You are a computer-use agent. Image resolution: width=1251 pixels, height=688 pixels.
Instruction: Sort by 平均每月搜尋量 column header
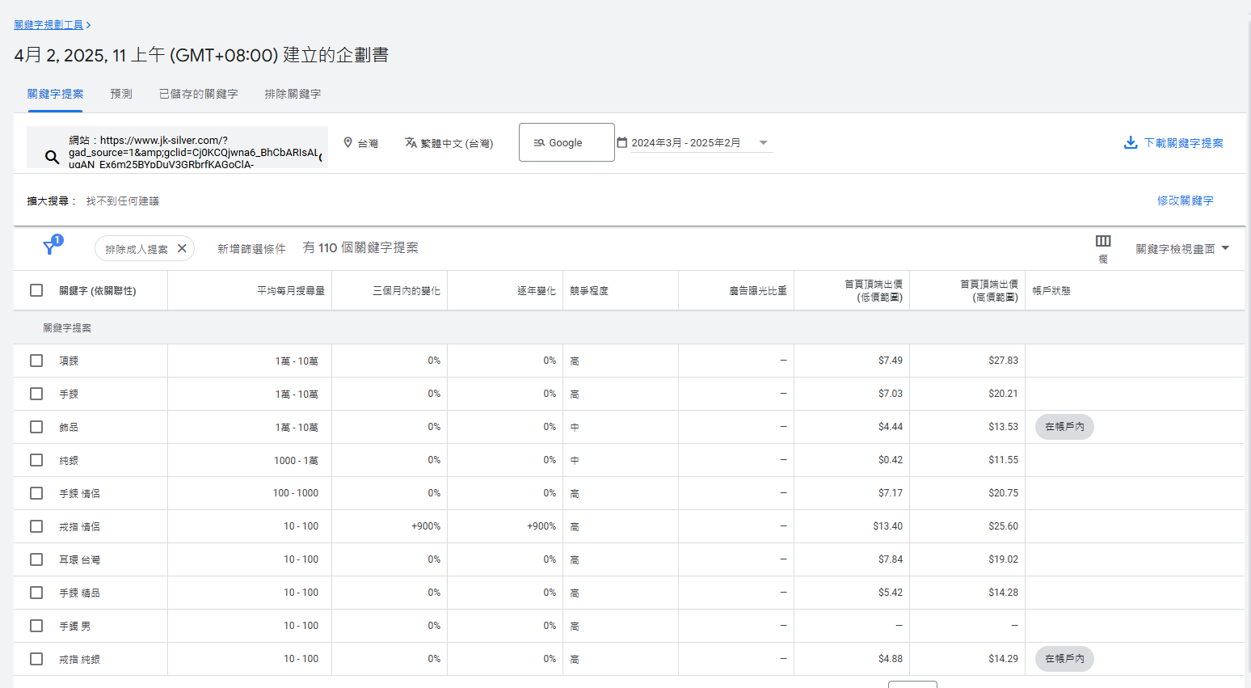290,291
